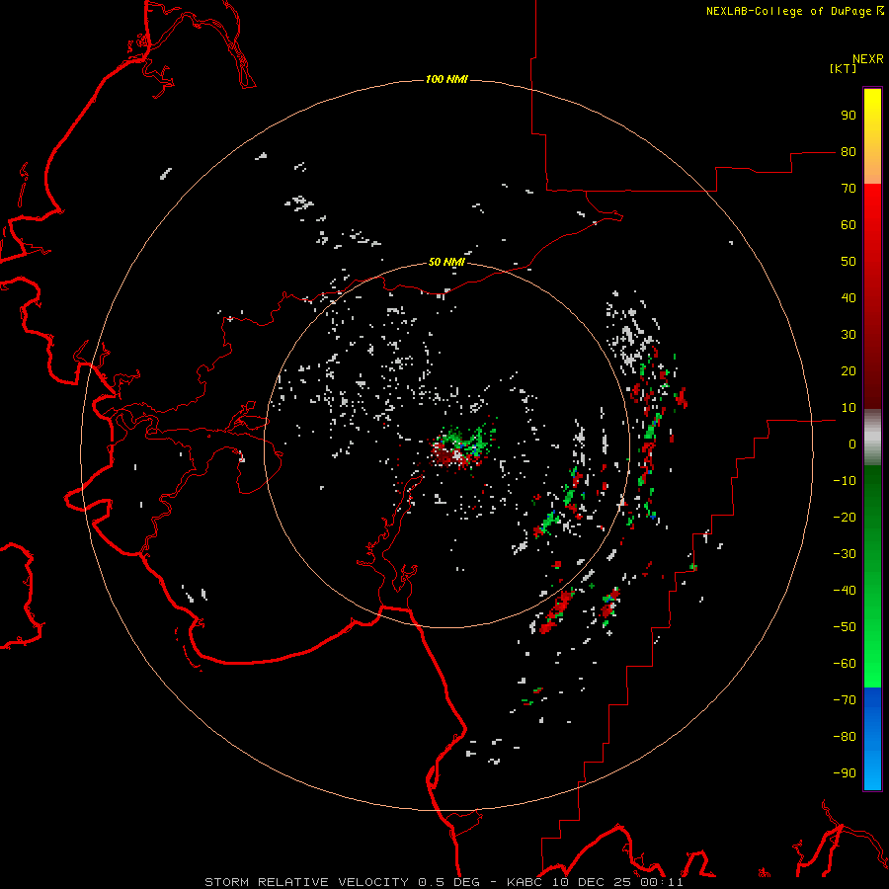Click the yellow top segment of color bar
The image size is (889, 889).
(x=872, y=136)
